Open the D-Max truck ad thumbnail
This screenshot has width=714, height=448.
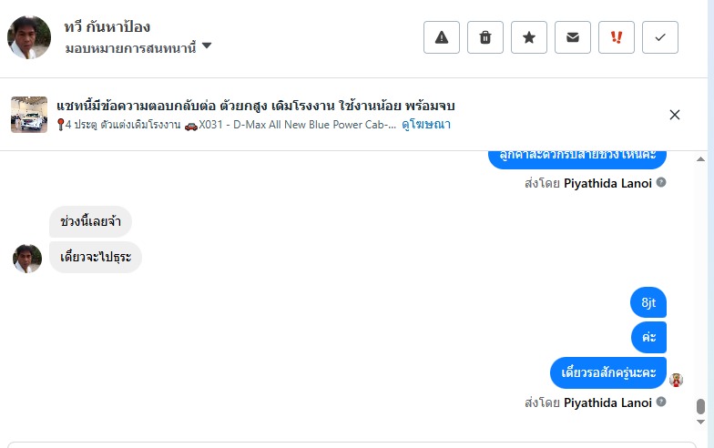pos(29,115)
